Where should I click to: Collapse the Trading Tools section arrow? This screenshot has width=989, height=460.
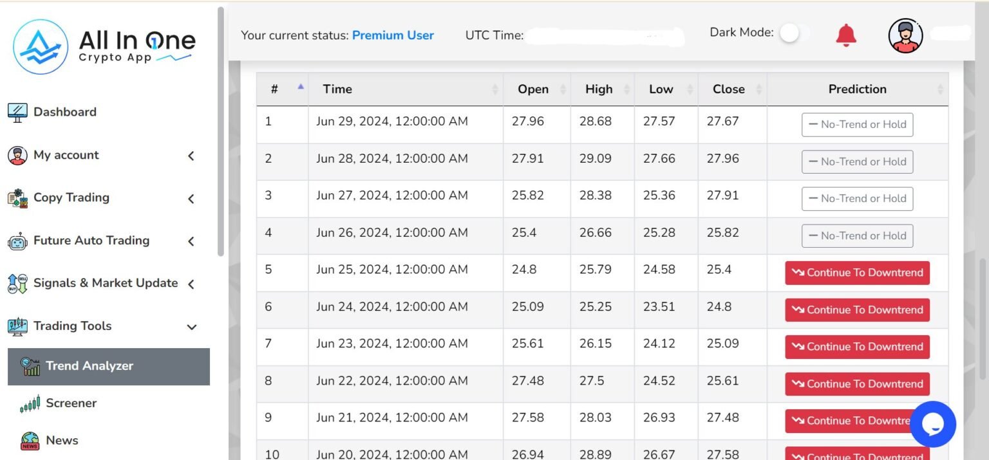click(x=191, y=327)
